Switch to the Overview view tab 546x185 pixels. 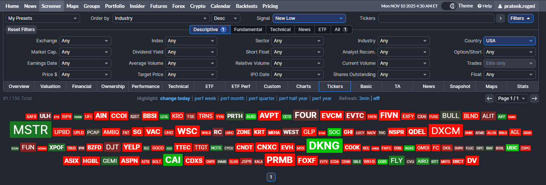point(19,87)
